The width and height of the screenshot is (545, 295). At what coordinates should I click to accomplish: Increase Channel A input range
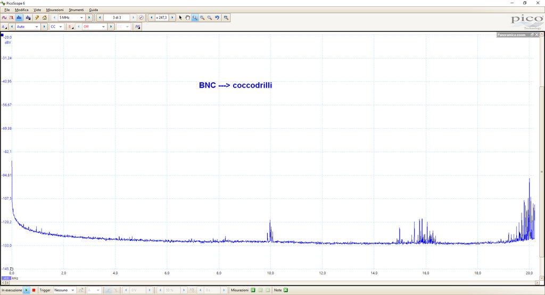(44, 27)
